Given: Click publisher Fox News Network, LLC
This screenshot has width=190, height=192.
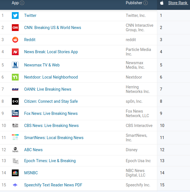Looking at the screenshot, I should click(x=137, y=113).
